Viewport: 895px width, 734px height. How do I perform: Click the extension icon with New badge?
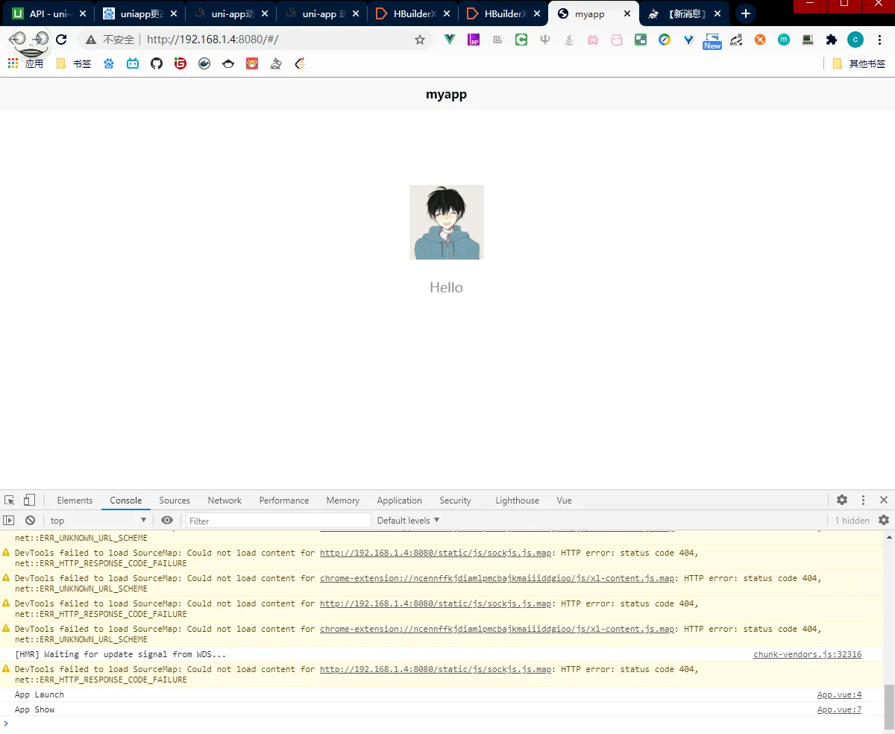point(712,41)
